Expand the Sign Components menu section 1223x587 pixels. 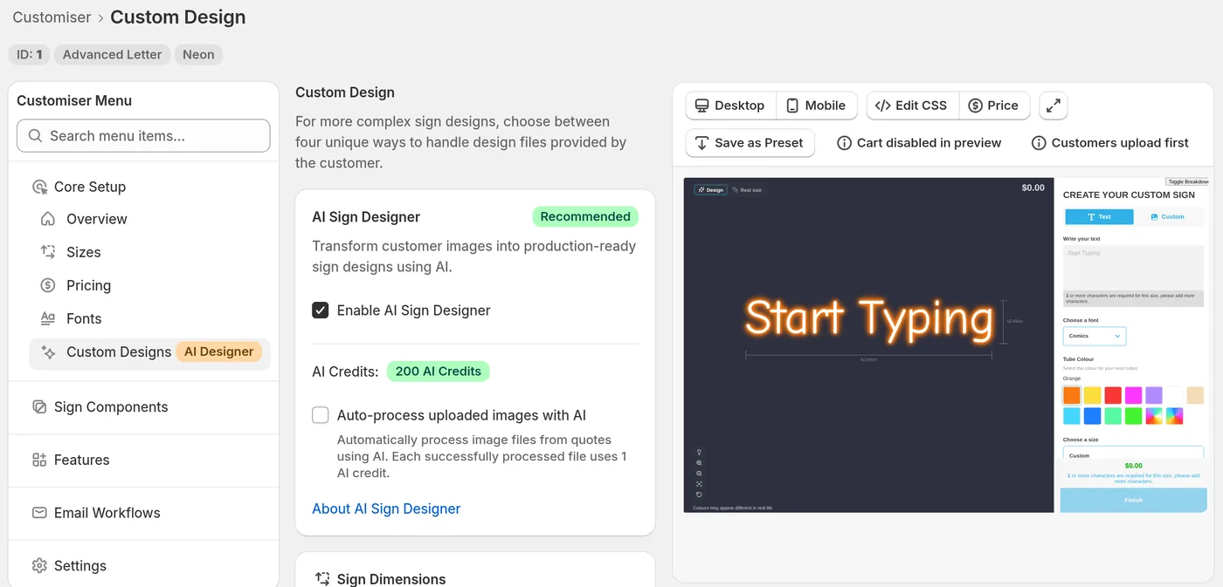tap(143, 406)
